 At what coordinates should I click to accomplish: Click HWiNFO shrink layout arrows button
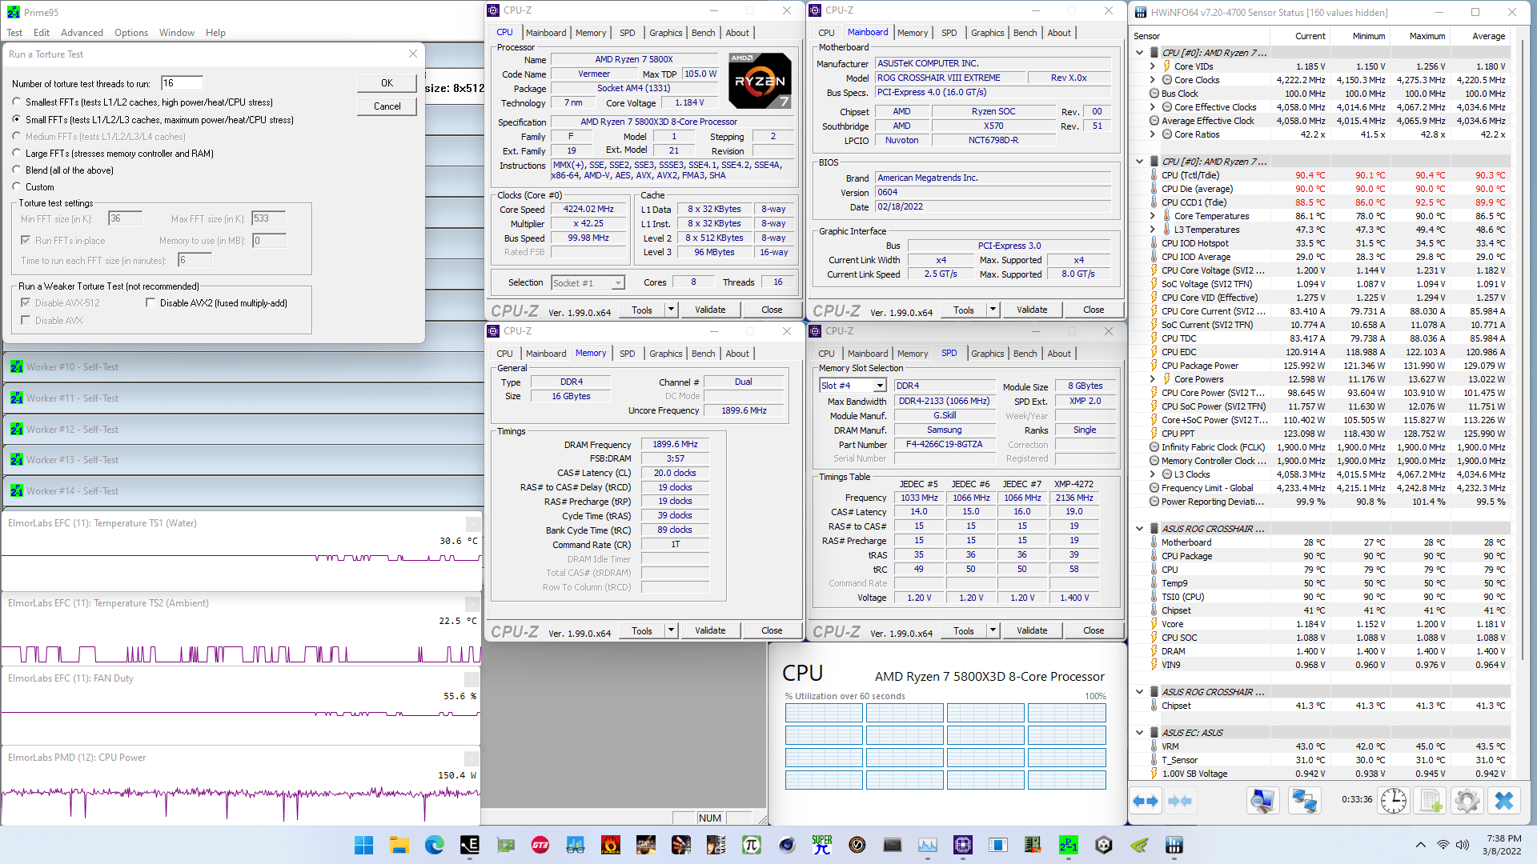[1180, 801]
